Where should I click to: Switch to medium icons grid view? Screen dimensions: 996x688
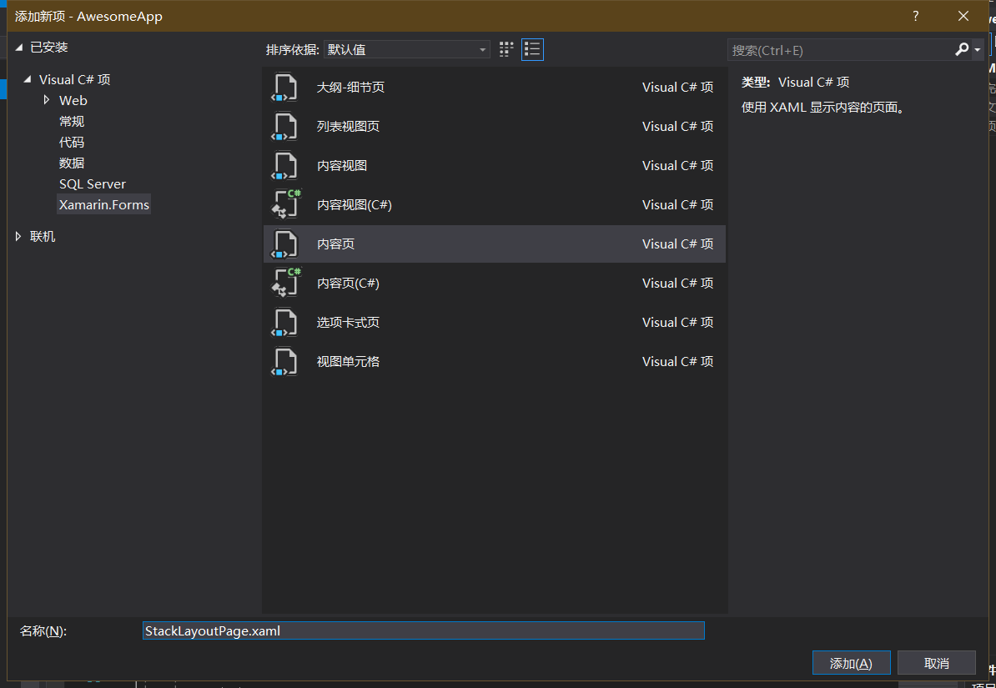[506, 49]
